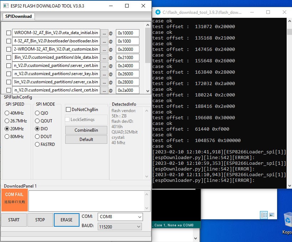Browse for ota_data_initial.bin with the ... button
The height and width of the screenshot is (242, 292).
(104, 33)
